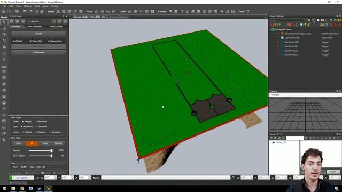Open the View menu
Image resolution: width=342 pixels, height=192 pixels.
pyautogui.click(x=18, y=6)
